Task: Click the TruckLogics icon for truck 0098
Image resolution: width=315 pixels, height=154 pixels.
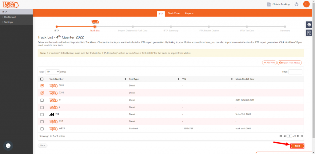Action: (54, 86)
